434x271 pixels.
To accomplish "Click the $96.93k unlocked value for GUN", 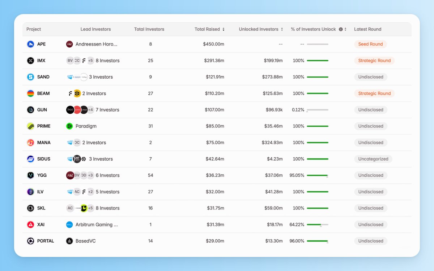I will pos(273,110).
